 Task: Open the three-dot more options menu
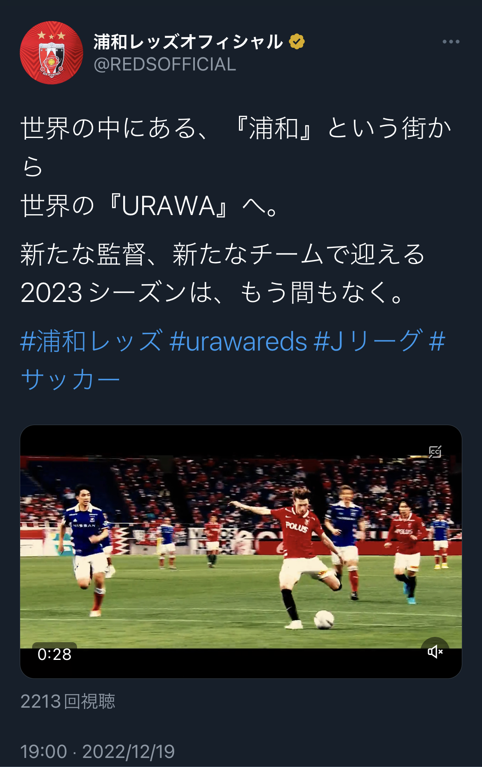pyautogui.click(x=451, y=42)
